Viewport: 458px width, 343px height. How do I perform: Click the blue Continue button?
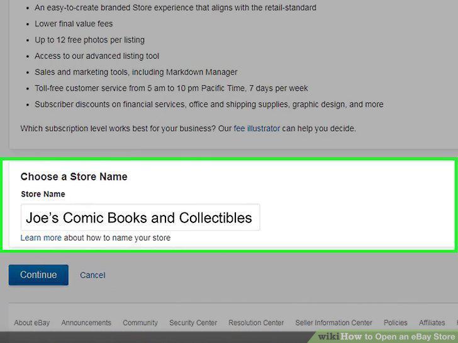click(38, 275)
